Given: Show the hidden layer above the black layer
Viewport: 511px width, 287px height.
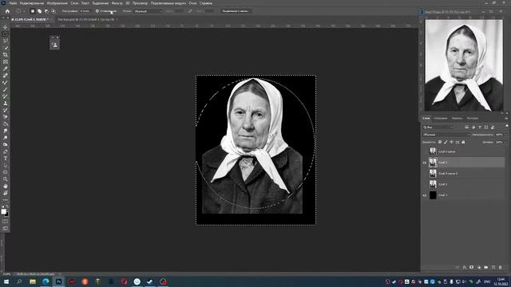Looking at the screenshot, I should tap(424, 184).
